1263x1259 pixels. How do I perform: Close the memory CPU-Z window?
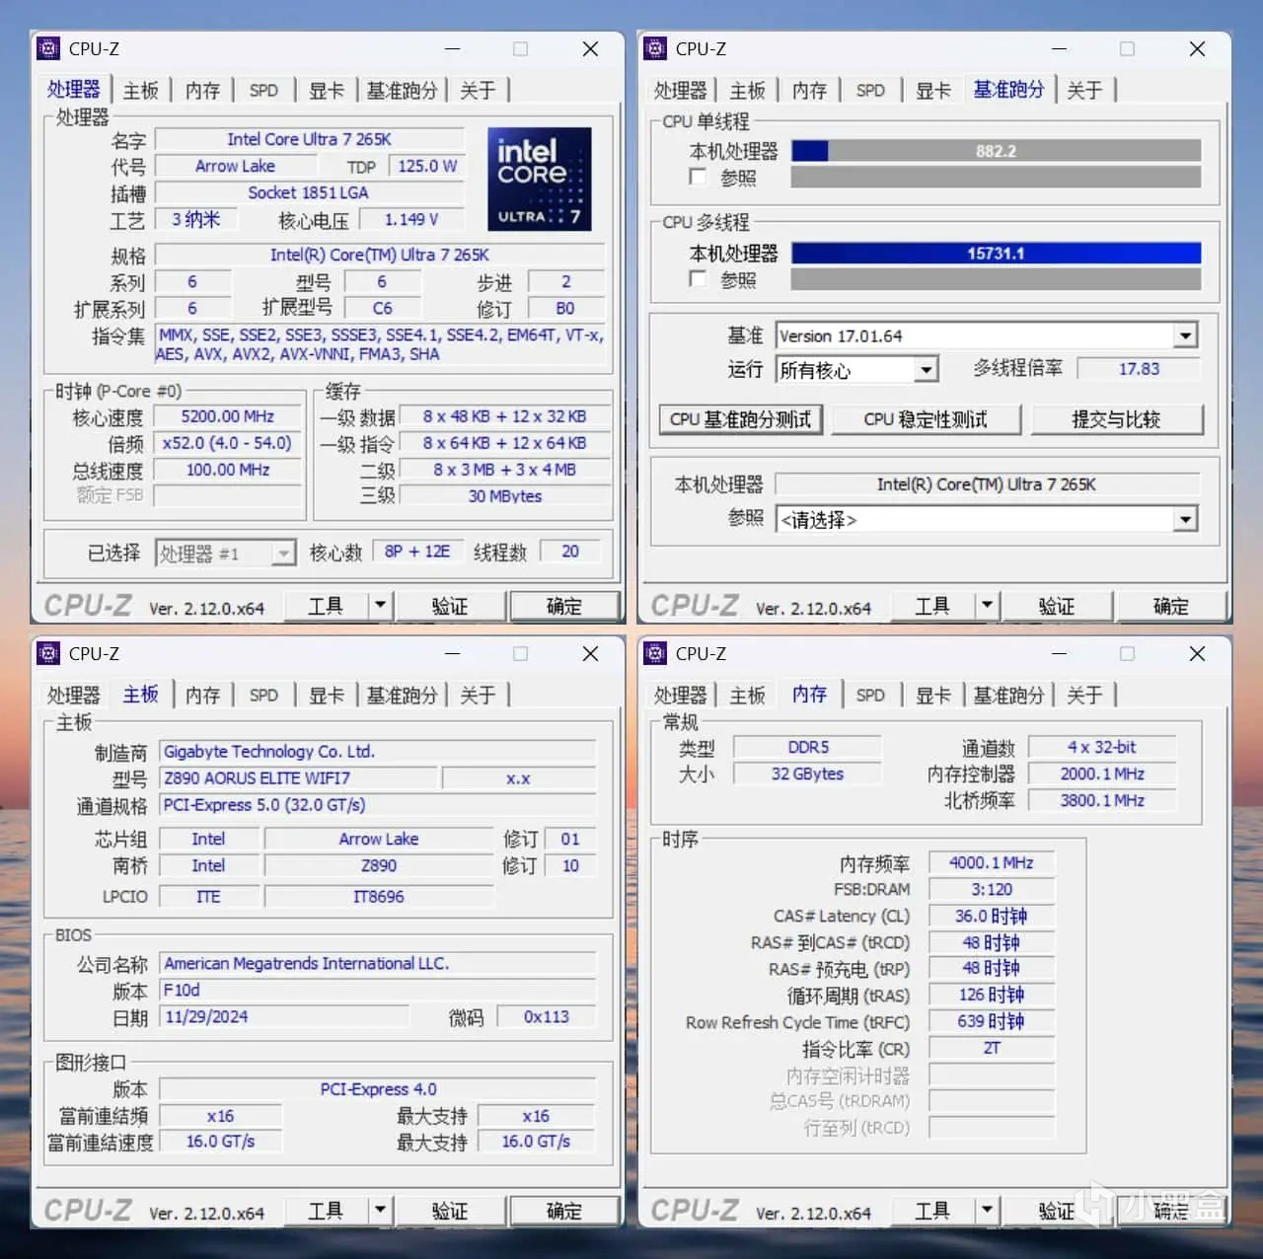1197,653
